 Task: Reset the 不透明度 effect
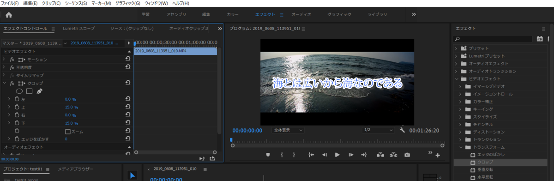pos(128,67)
